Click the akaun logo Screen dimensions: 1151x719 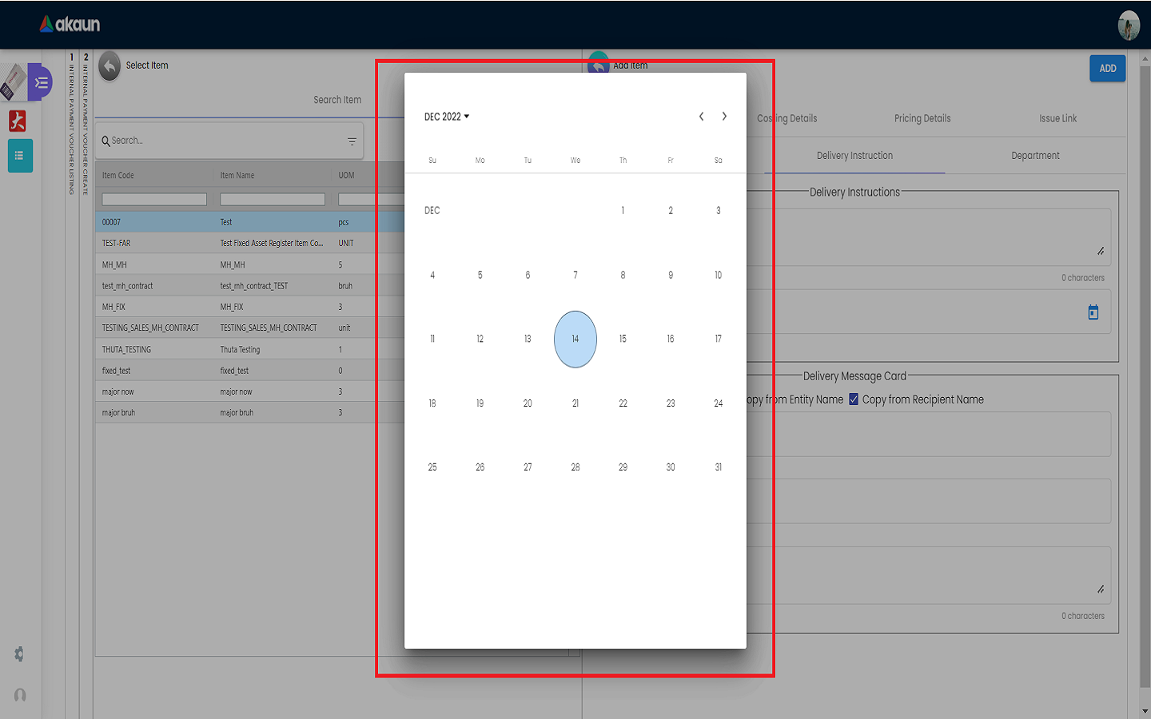[x=70, y=25]
